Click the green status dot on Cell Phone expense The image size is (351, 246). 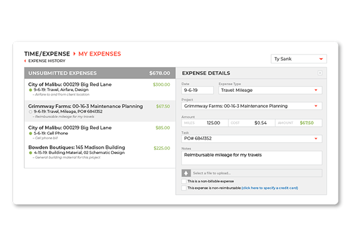pyautogui.click(x=30, y=133)
